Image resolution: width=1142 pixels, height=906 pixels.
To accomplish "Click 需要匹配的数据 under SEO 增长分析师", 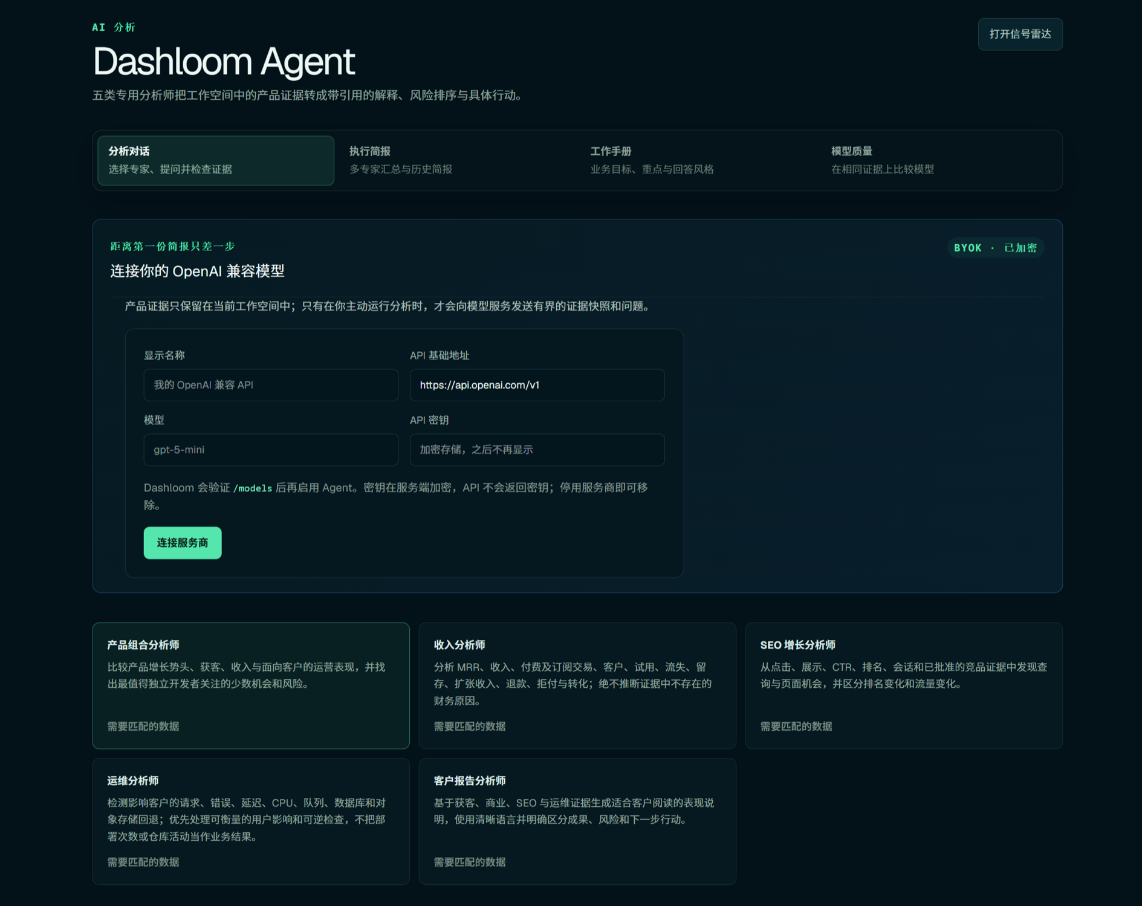I will [x=796, y=726].
